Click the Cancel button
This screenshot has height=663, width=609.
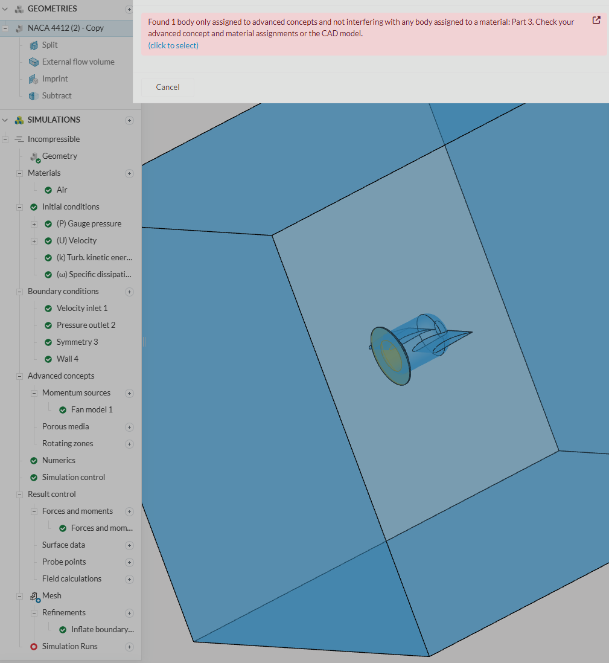(168, 87)
